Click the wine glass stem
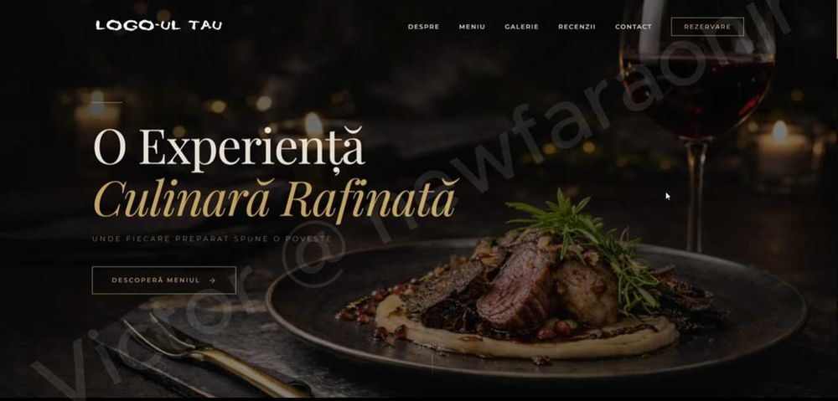The width and height of the screenshot is (838, 401). point(696,195)
